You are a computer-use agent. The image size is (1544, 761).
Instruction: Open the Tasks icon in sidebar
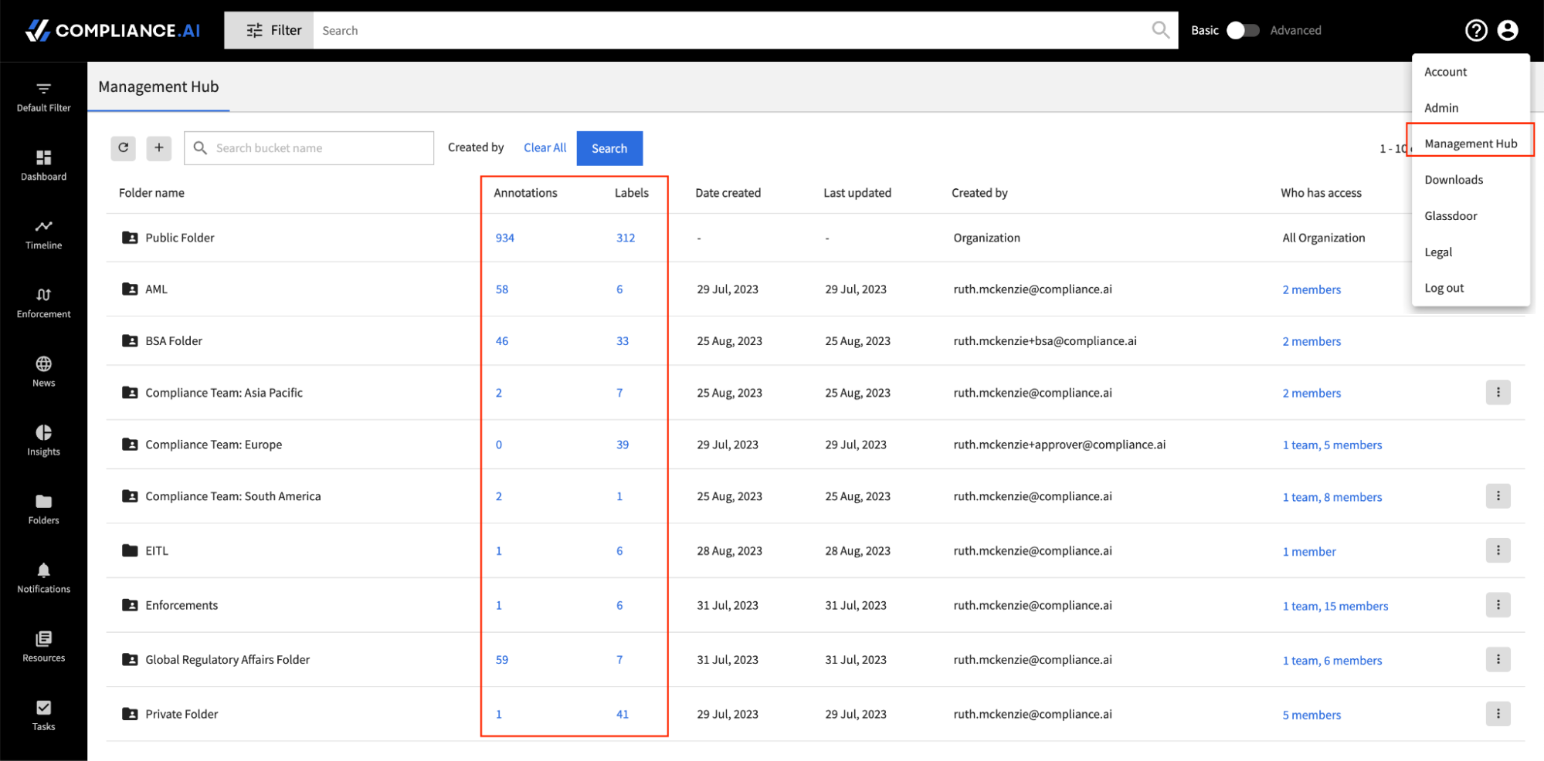click(x=42, y=706)
